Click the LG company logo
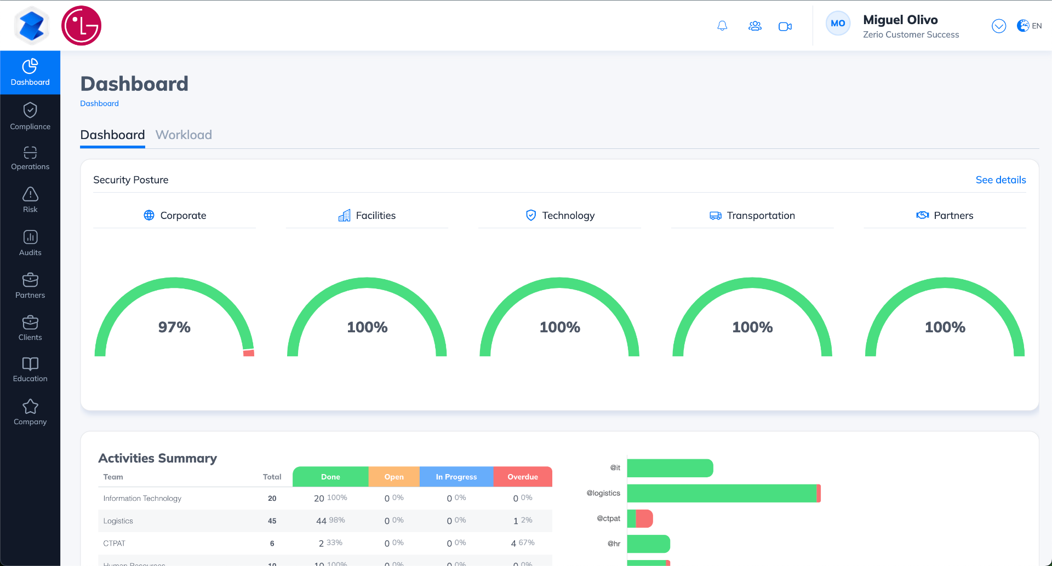 point(81,26)
